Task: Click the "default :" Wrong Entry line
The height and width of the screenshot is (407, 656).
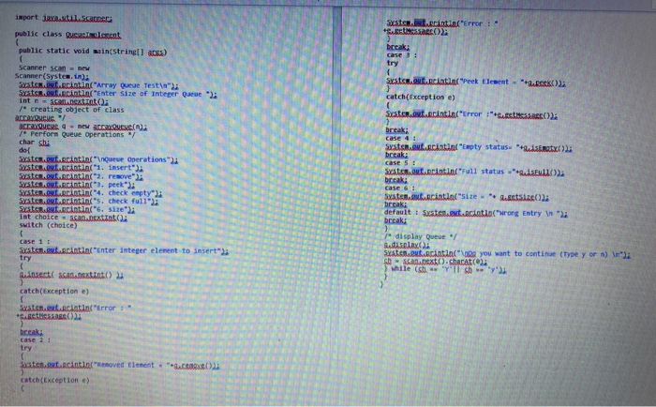Action: (x=476, y=213)
